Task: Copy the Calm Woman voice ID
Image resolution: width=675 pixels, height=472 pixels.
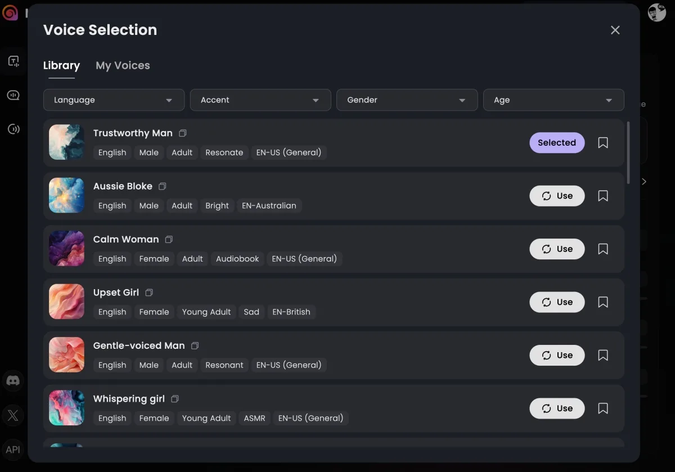Action: [x=169, y=240]
